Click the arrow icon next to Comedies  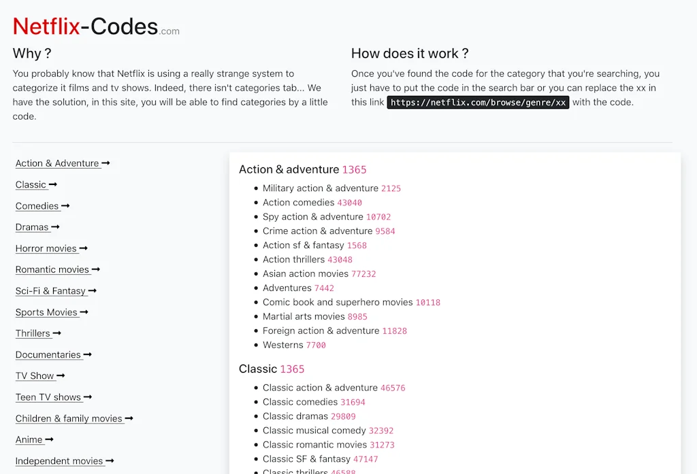pyautogui.click(x=64, y=205)
